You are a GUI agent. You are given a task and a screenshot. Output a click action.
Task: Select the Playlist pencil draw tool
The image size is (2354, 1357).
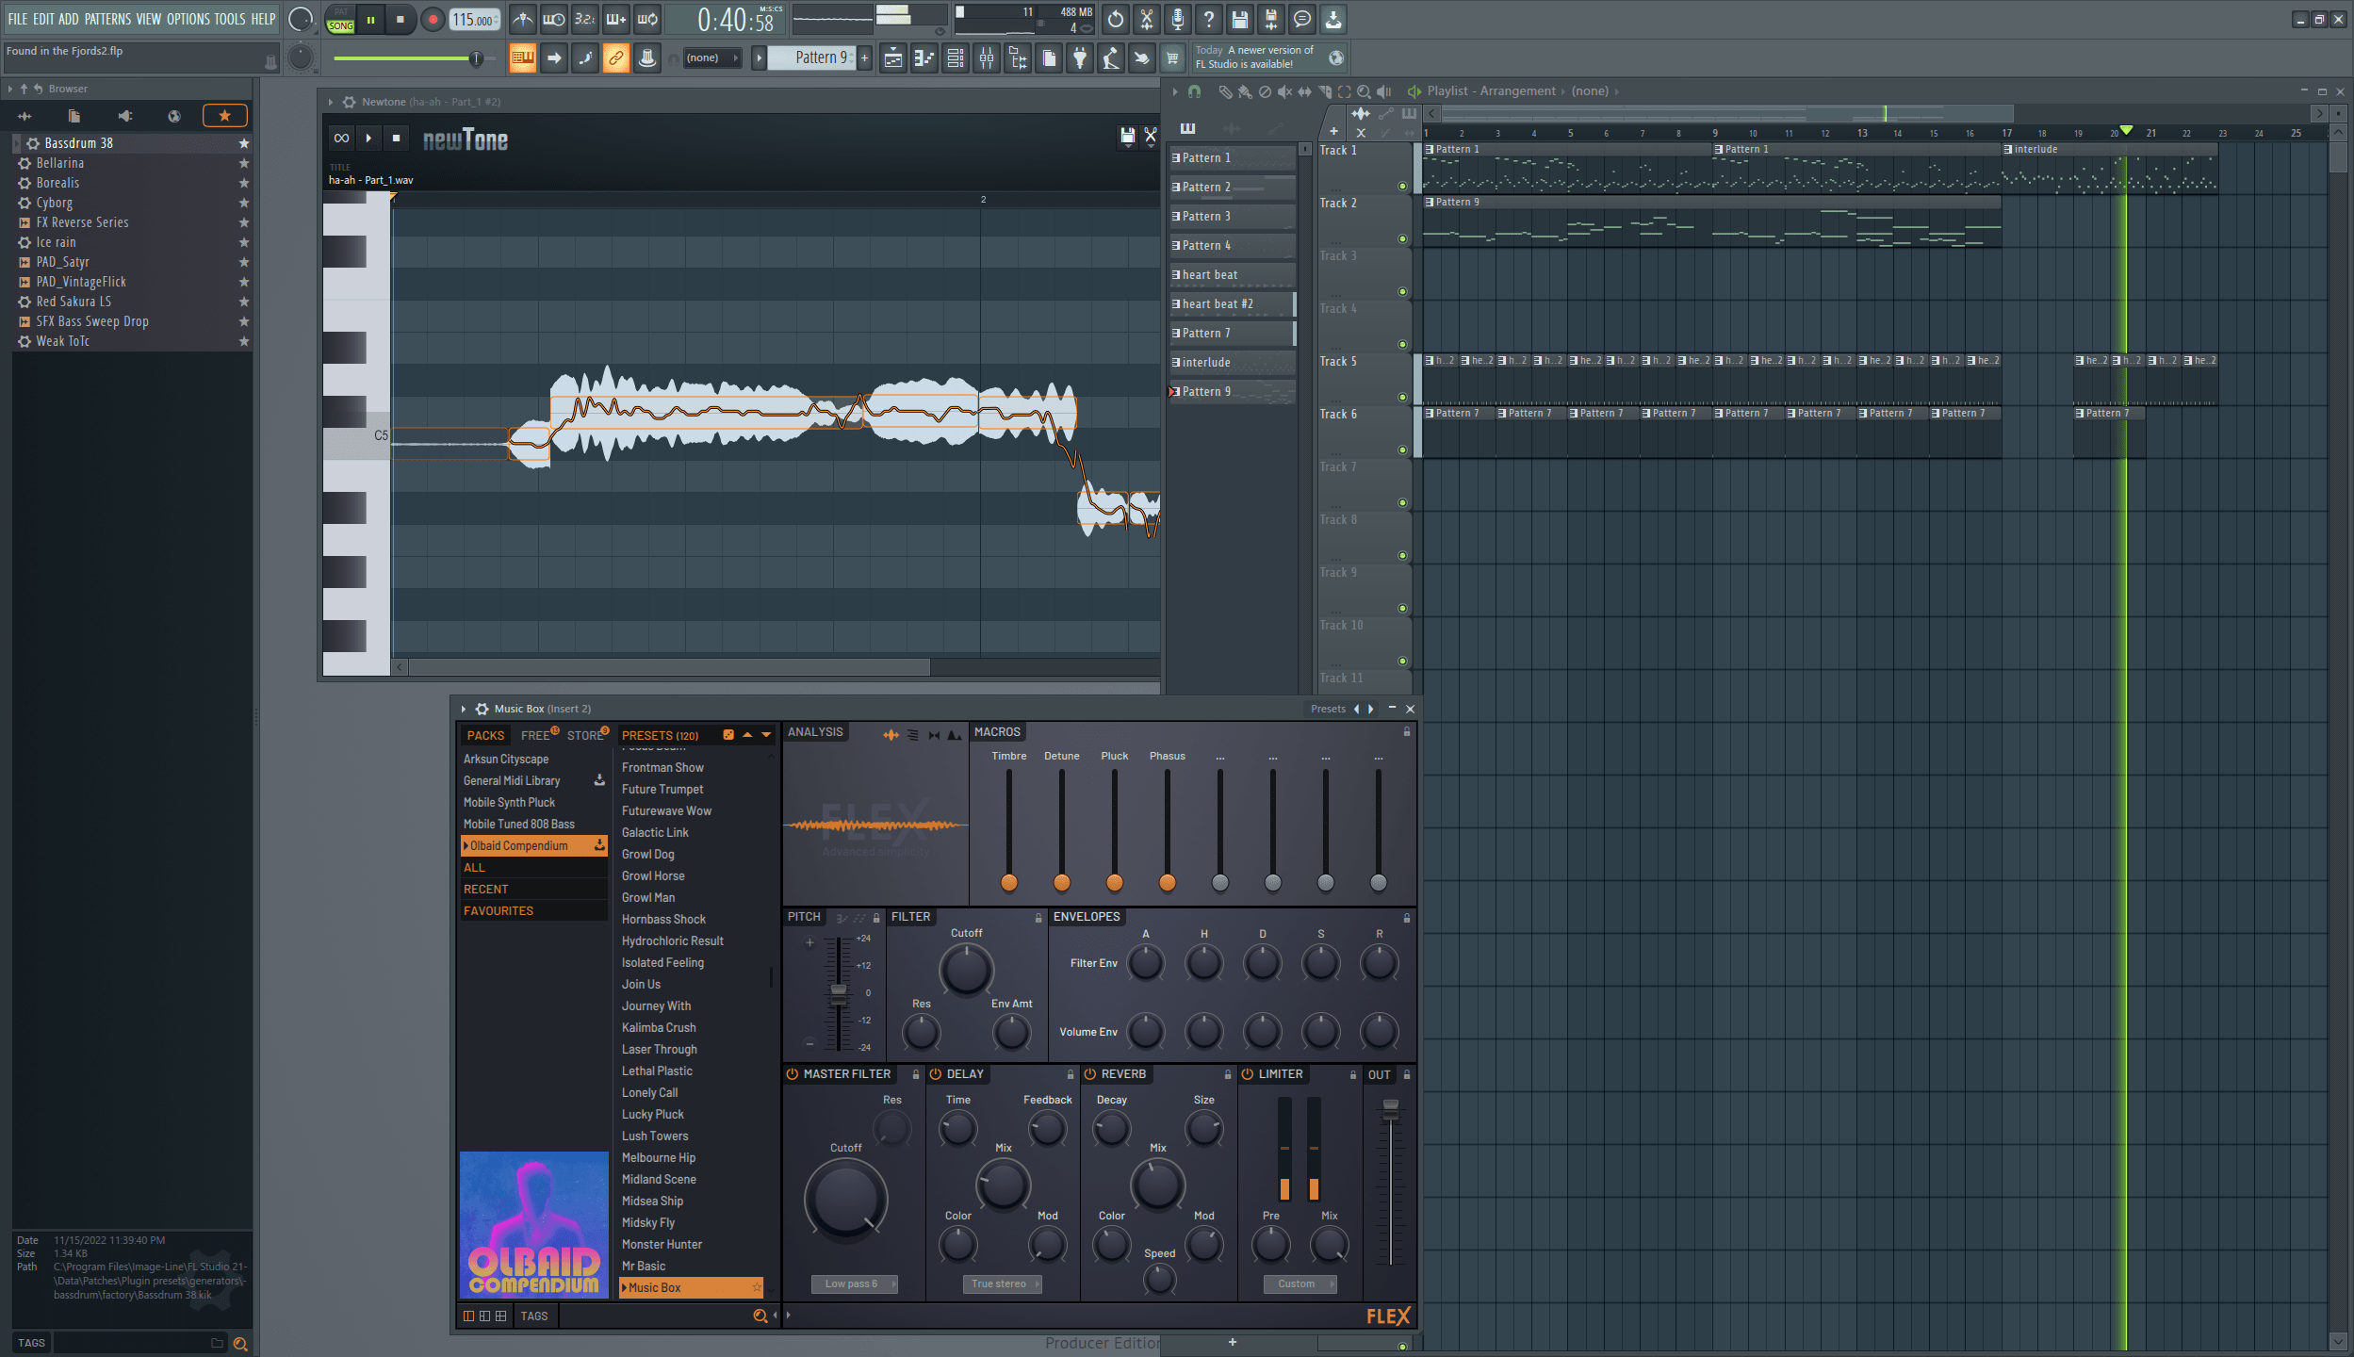pyautogui.click(x=1225, y=91)
